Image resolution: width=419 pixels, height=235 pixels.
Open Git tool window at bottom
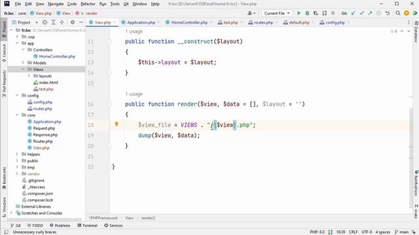[x=16, y=225]
